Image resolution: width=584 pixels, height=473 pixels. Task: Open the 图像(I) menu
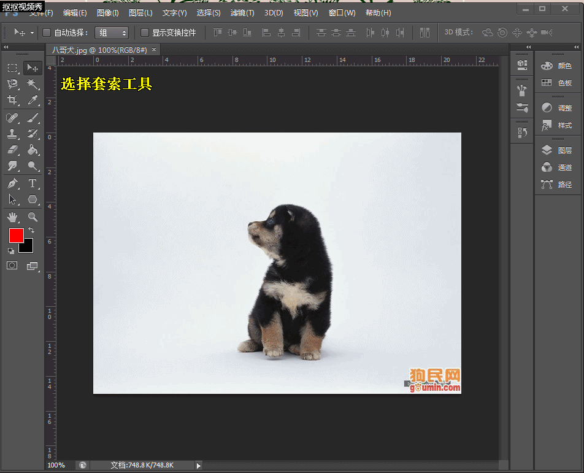tap(107, 13)
